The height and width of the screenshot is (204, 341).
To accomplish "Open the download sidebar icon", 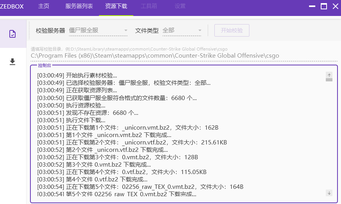I will point(12,62).
